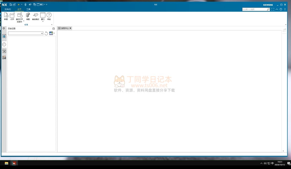The height and width of the screenshot is (169, 291).
Task: Toggle full screen mode icon
Action: [273, 9]
